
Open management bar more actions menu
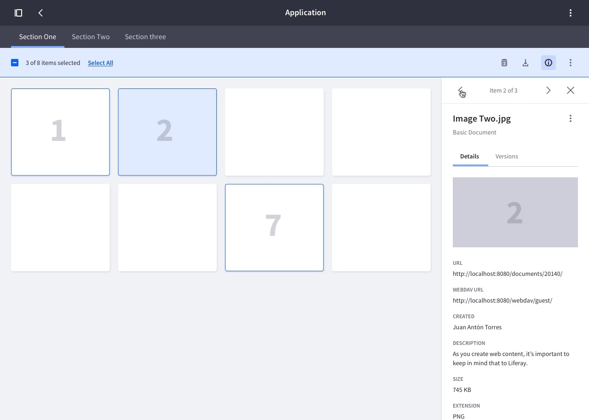(x=570, y=63)
